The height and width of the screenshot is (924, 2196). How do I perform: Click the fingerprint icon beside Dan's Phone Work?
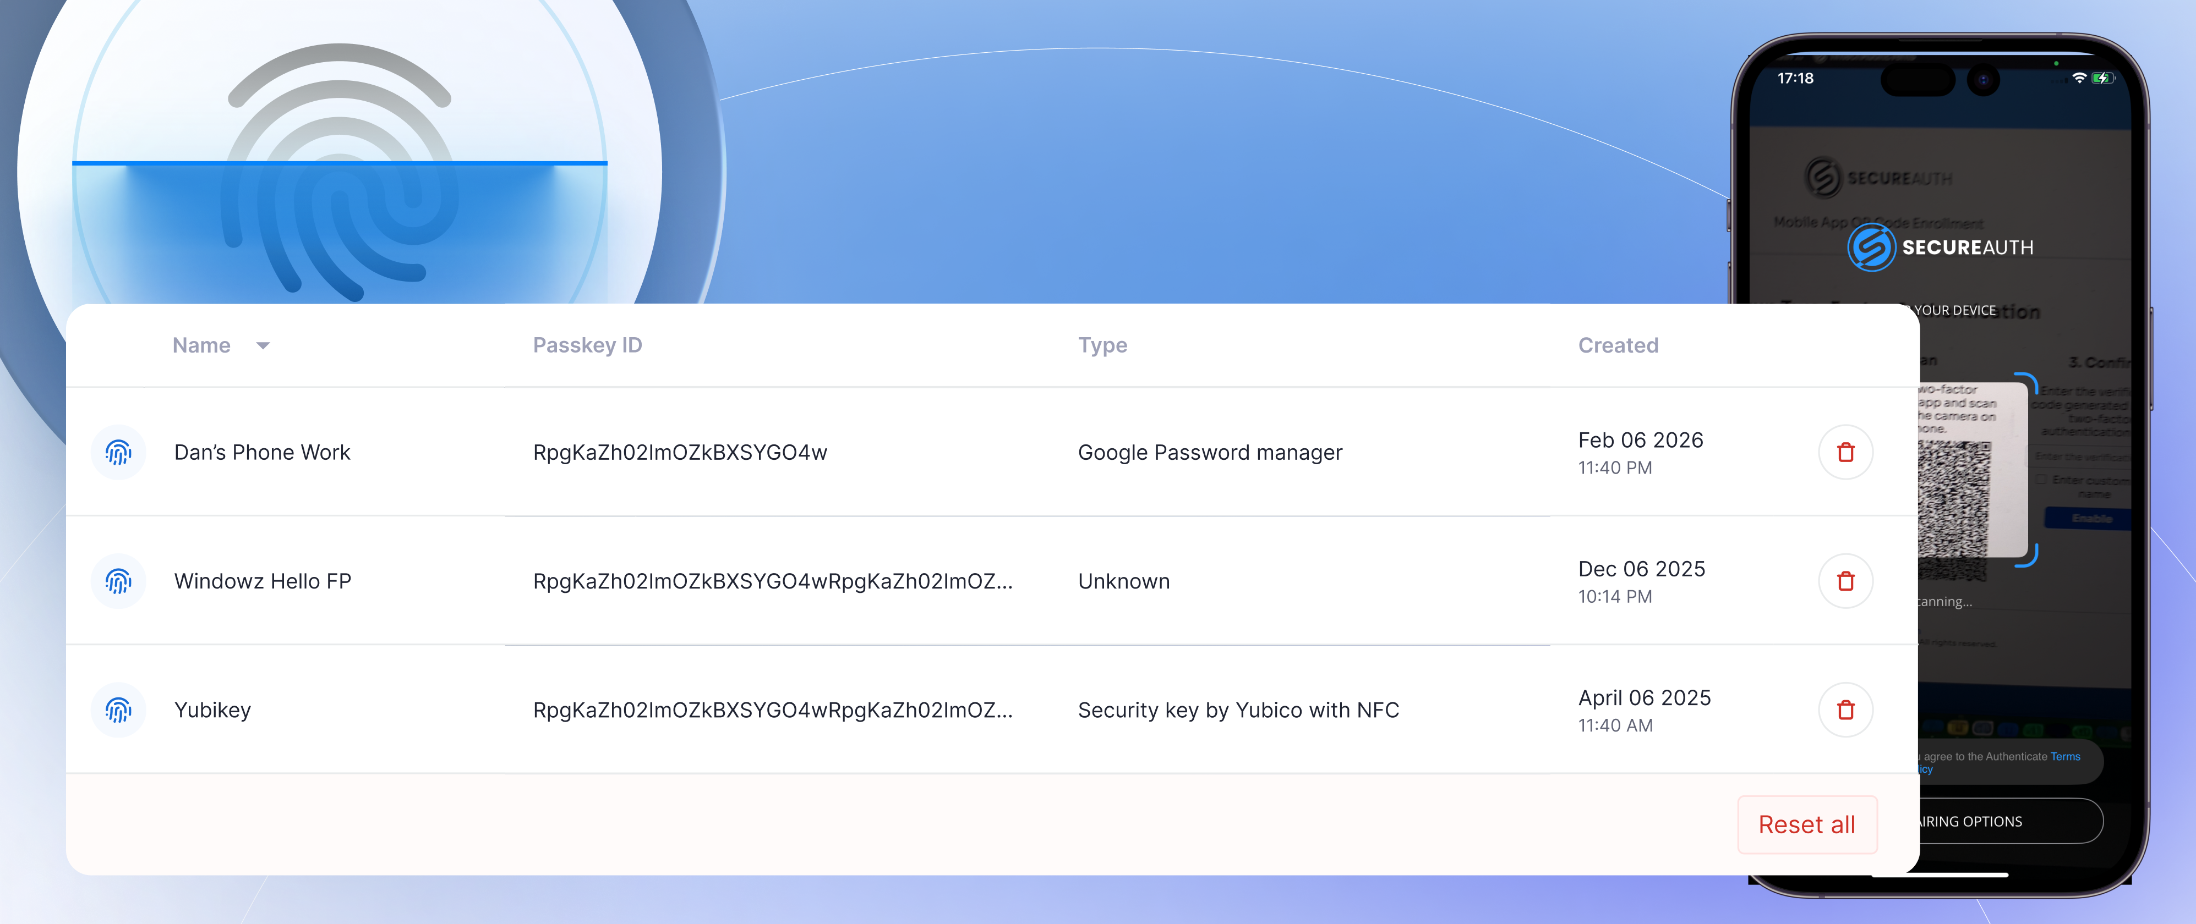[118, 452]
